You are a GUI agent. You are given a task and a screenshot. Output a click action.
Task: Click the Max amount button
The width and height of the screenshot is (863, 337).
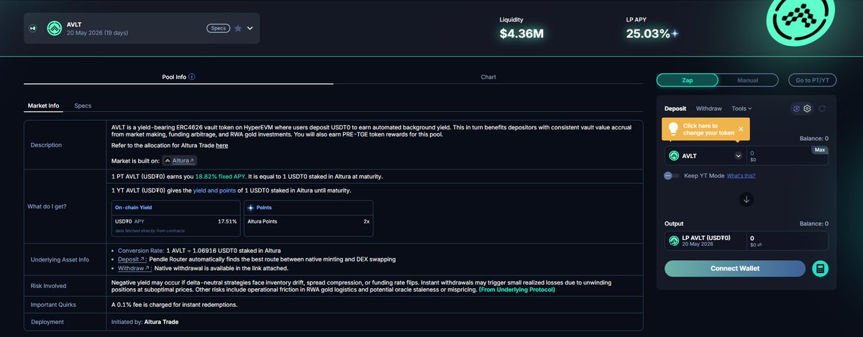coord(819,149)
